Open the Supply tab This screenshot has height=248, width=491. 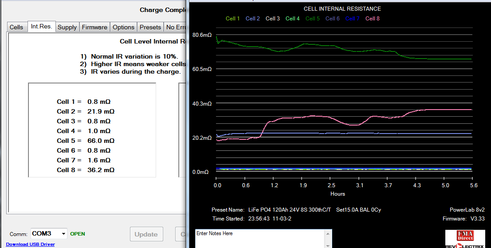tap(67, 27)
